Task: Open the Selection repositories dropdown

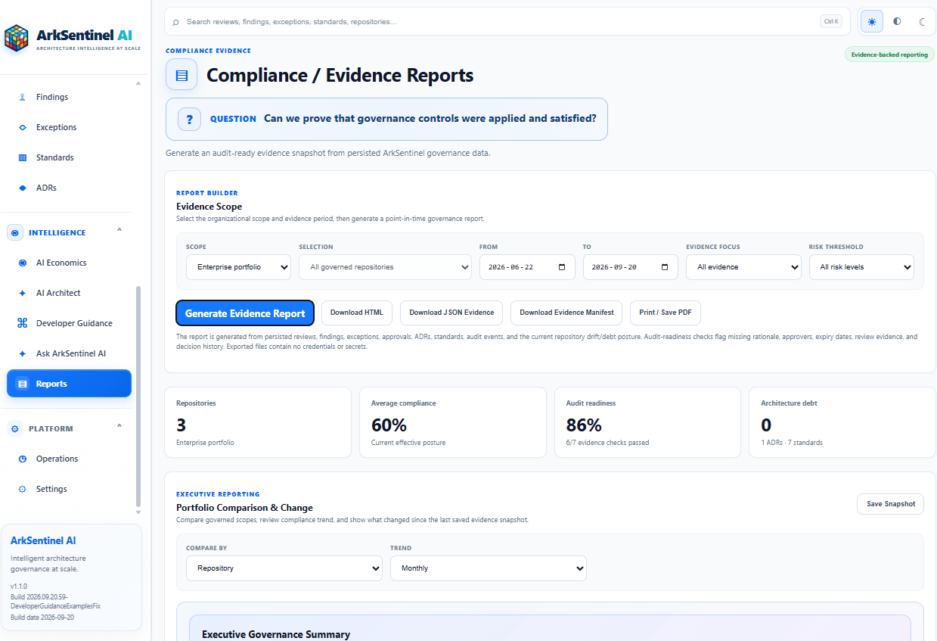Action: [386, 267]
